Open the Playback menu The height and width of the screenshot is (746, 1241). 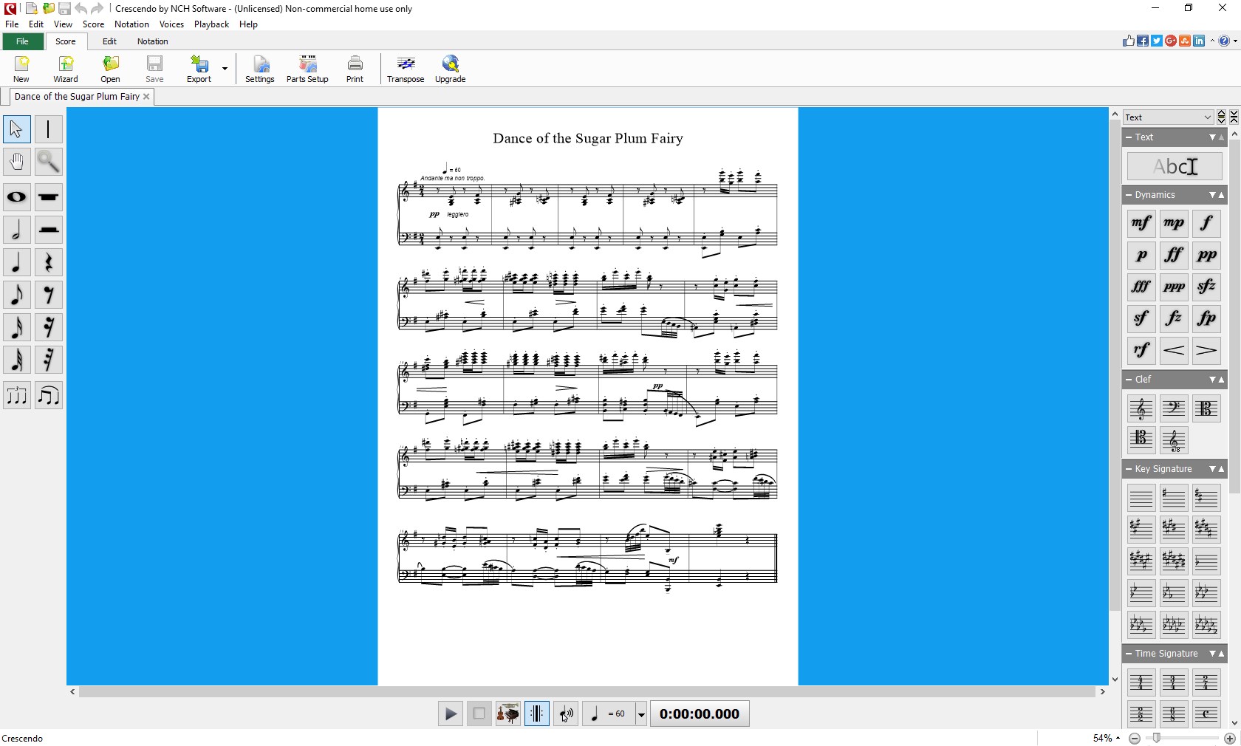211,24
